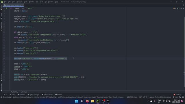Open the Event Log panel
Screen dimensions: 185x104
pyautogui.click(x=177, y=94)
